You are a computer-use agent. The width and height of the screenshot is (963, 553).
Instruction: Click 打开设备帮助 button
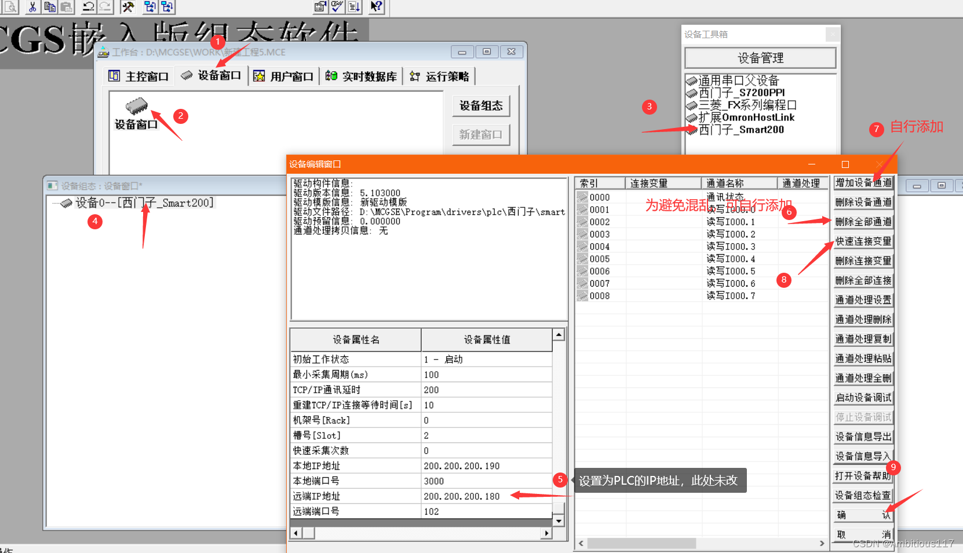tap(863, 476)
